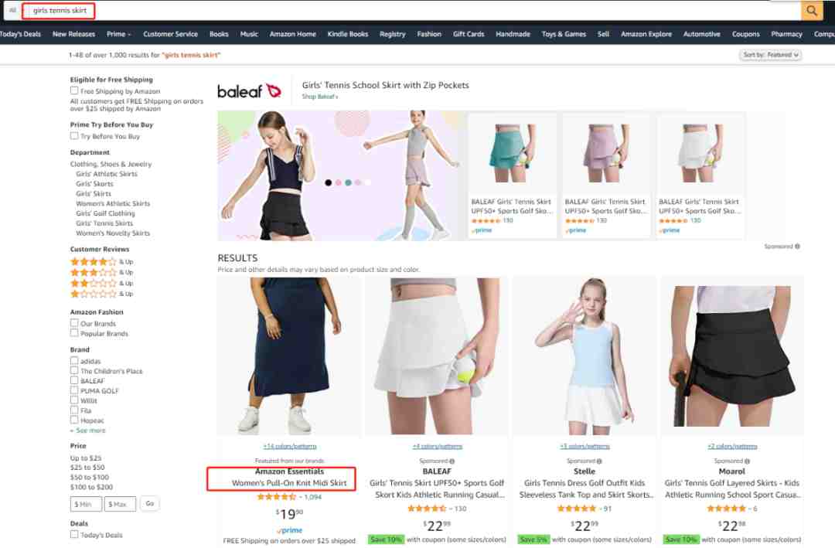Filter by PUMA GOLF brand checkbox
Viewport: 835px width, 548px height.
click(74, 390)
